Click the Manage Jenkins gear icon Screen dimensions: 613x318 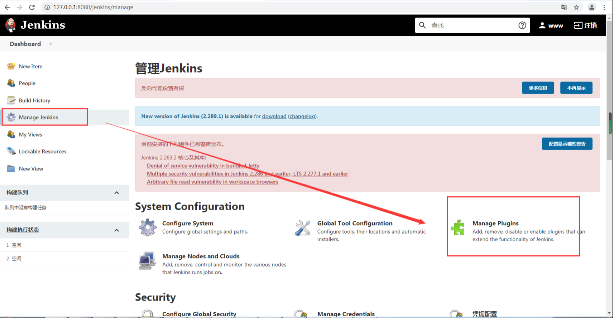click(x=11, y=117)
